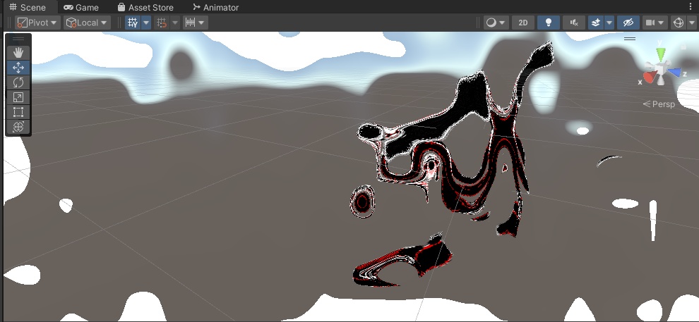The image size is (699, 322).
Task: Toggle scene audio mute
Action: tap(574, 23)
